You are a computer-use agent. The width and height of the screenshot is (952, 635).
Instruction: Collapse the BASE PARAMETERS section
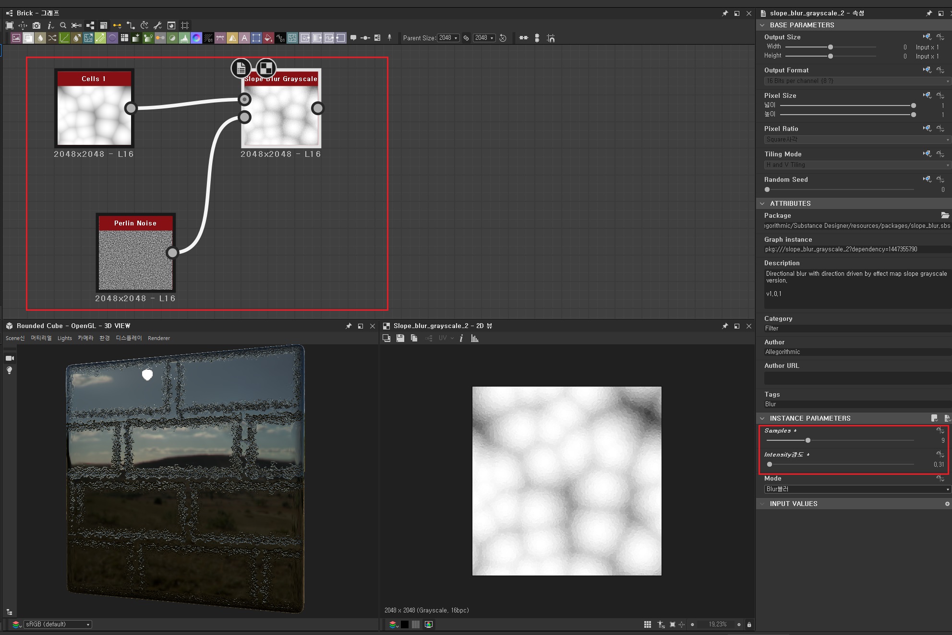coord(762,25)
